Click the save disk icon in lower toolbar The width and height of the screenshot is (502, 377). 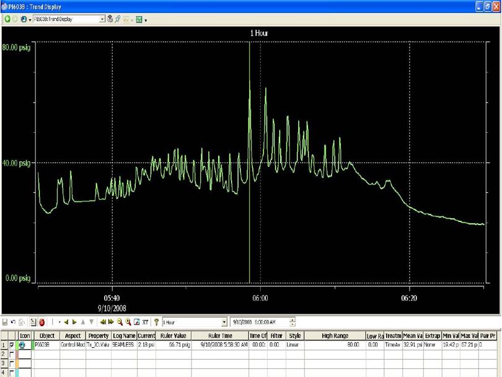(5, 322)
